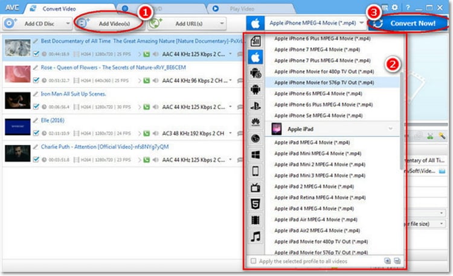Uncheck the Rose - Queen of Flowers checkbox

pos(36,80)
